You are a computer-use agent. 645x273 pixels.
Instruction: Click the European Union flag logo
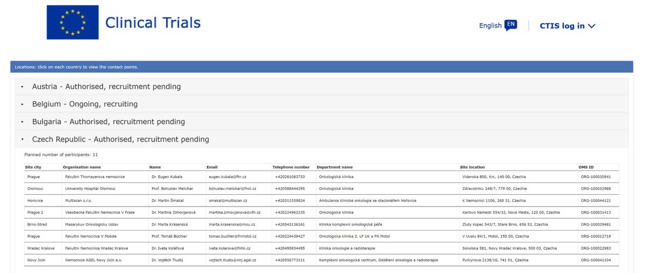pos(73,22)
